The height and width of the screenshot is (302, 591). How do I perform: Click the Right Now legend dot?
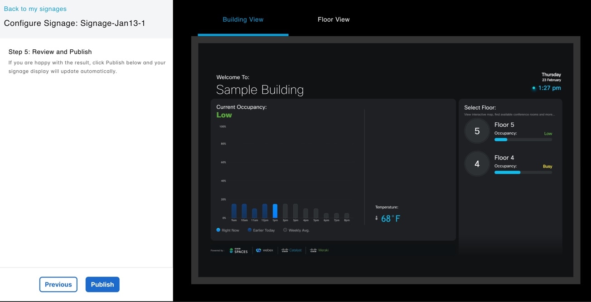click(218, 230)
